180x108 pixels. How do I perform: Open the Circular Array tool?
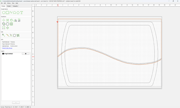8,28
